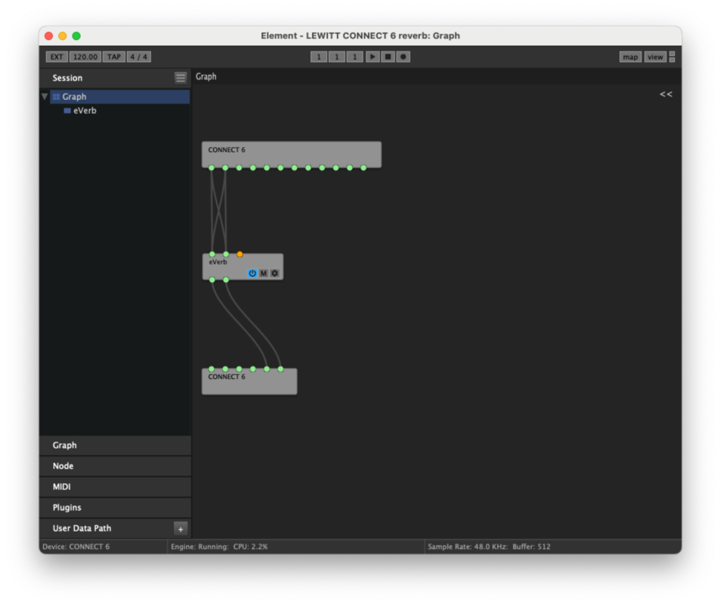Toggle EXT sync button

coord(57,57)
